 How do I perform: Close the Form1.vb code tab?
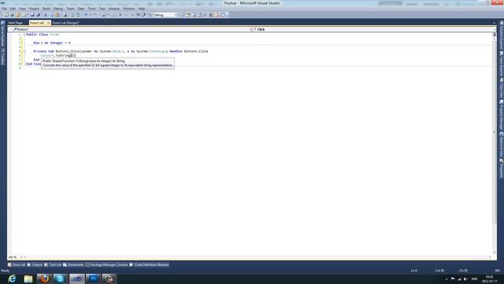(x=49, y=23)
